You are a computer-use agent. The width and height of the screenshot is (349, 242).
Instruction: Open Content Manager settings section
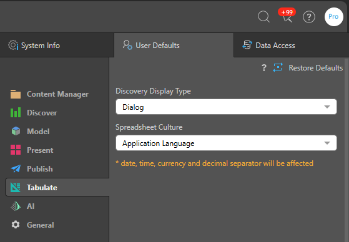click(x=50, y=94)
